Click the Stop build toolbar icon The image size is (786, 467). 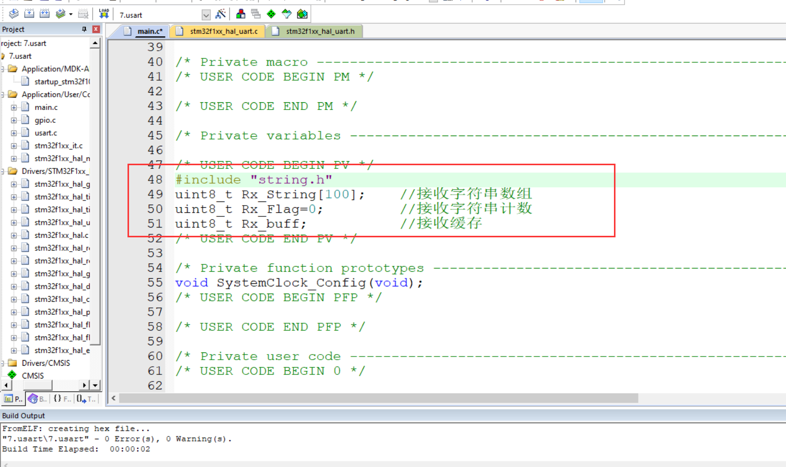[x=83, y=14]
